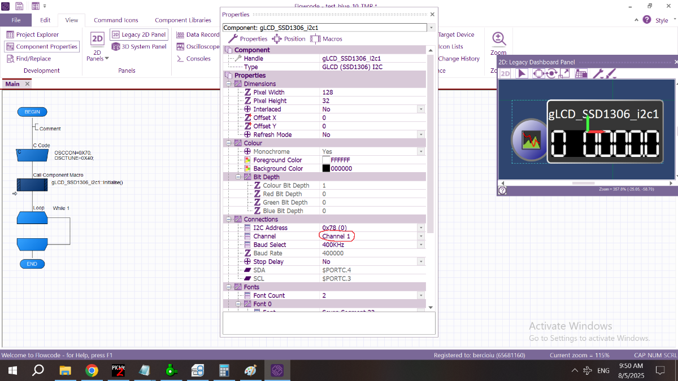Open the I2C Address dropdown
The width and height of the screenshot is (678, 381).
420,227
